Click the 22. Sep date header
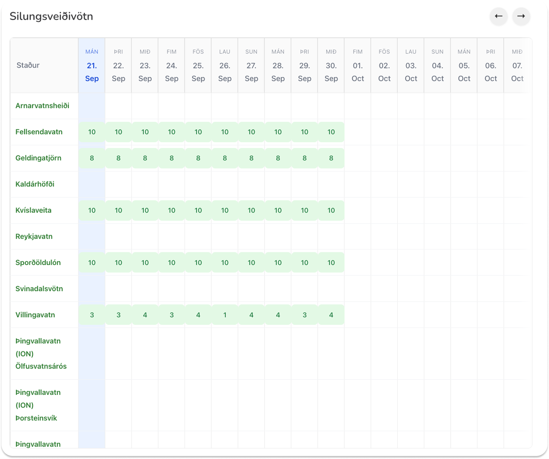Viewport: 549px width, 459px height. (x=119, y=66)
